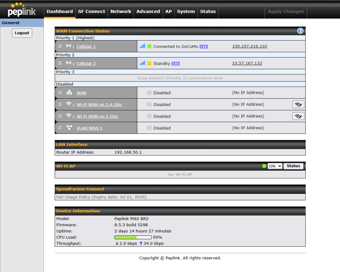Click the Wi-Fi AP Status button
This screenshot has width=340, height=272.
pyautogui.click(x=293, y=166)
